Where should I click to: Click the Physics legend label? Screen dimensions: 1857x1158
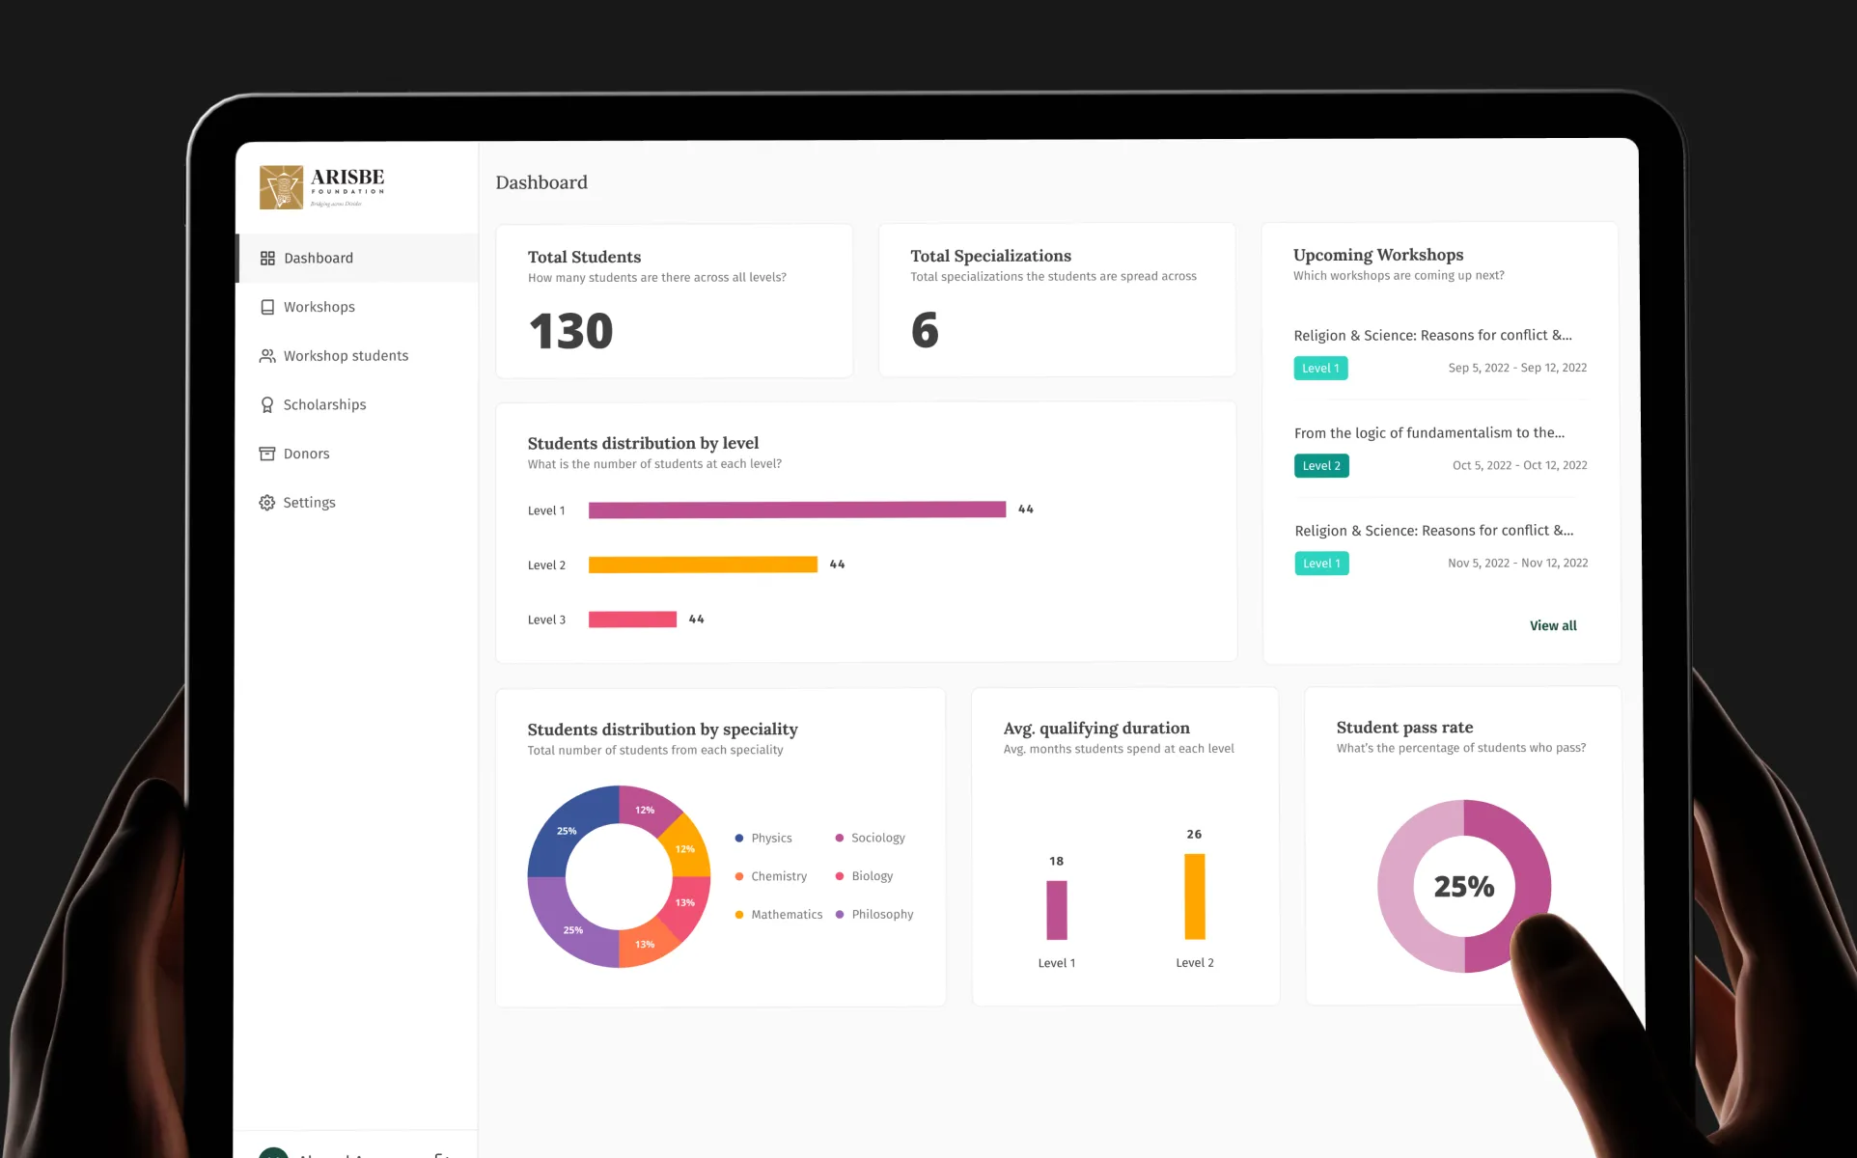771,839
